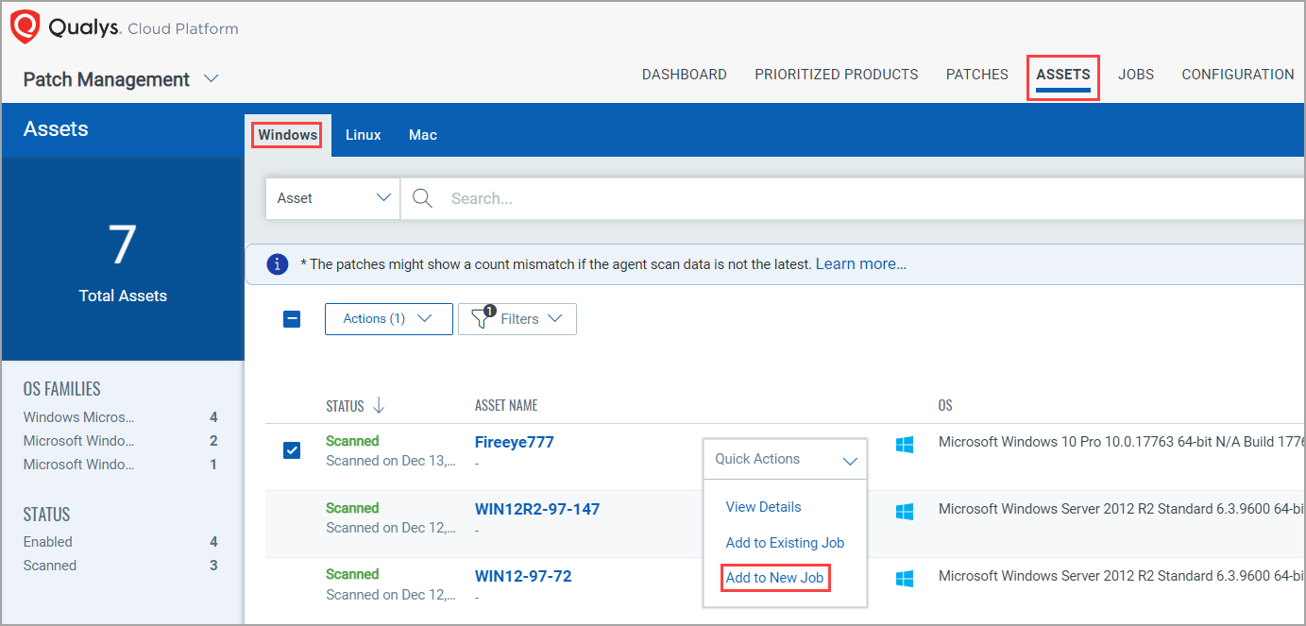Open the Fireeye777 asset link
The width and height of the screenshot is (1306, 626).
[x=515, y=442]
